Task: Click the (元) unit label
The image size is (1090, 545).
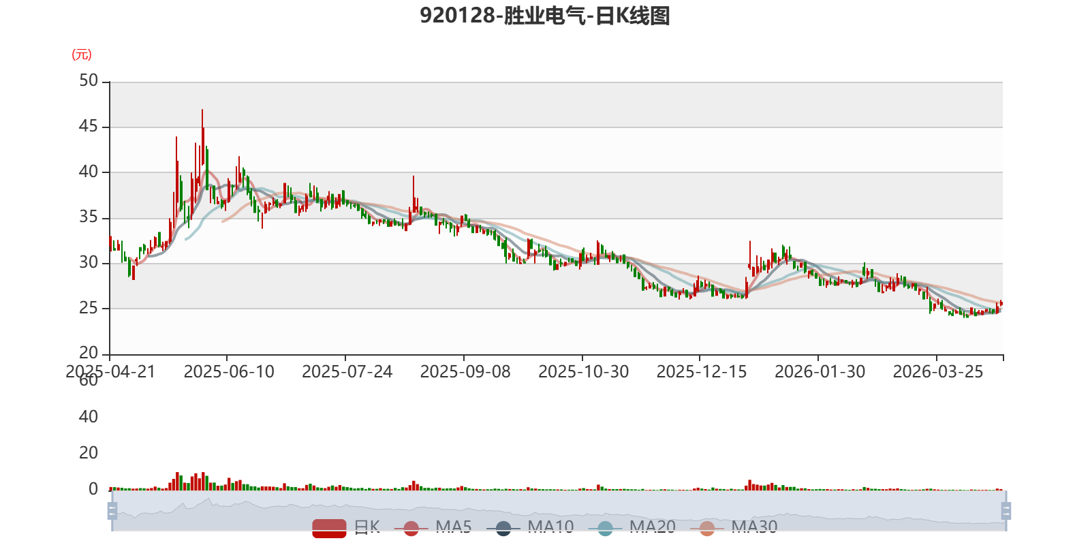Action: tap(82, 54)
